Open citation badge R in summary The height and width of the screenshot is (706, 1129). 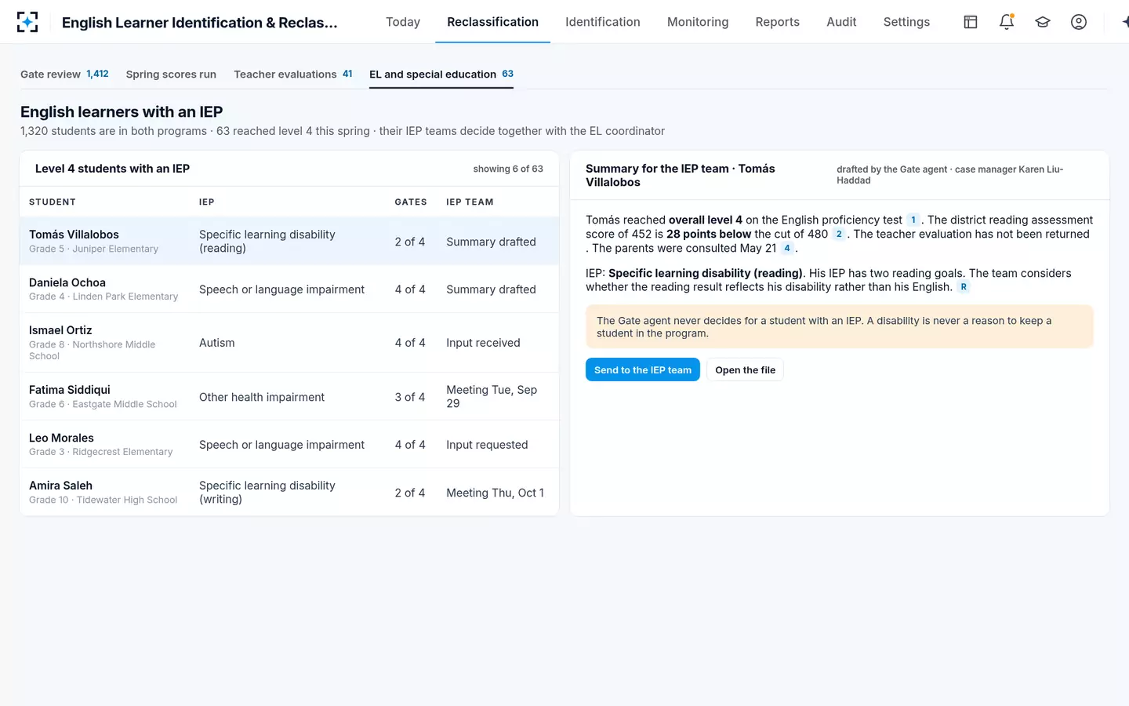pyautogui.click(x=964, y=287)
